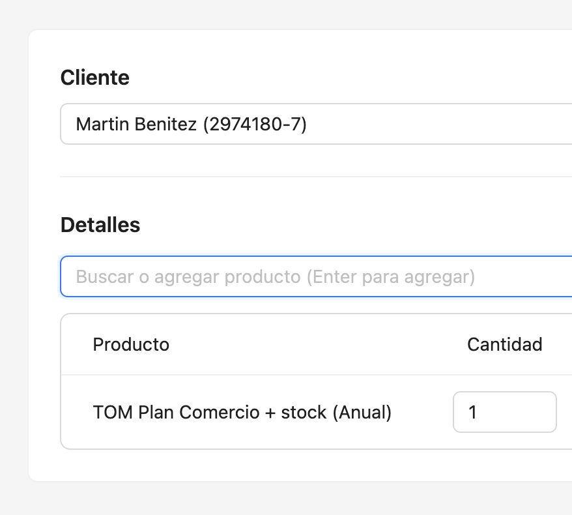Click the Cantidad column header
Viewport: 572px width, 515px height.
pyautogui.click(x=504, y=344)
